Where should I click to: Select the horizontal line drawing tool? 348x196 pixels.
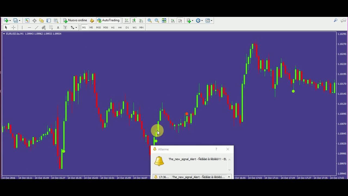pyautogui.click(x=29, y=27)
